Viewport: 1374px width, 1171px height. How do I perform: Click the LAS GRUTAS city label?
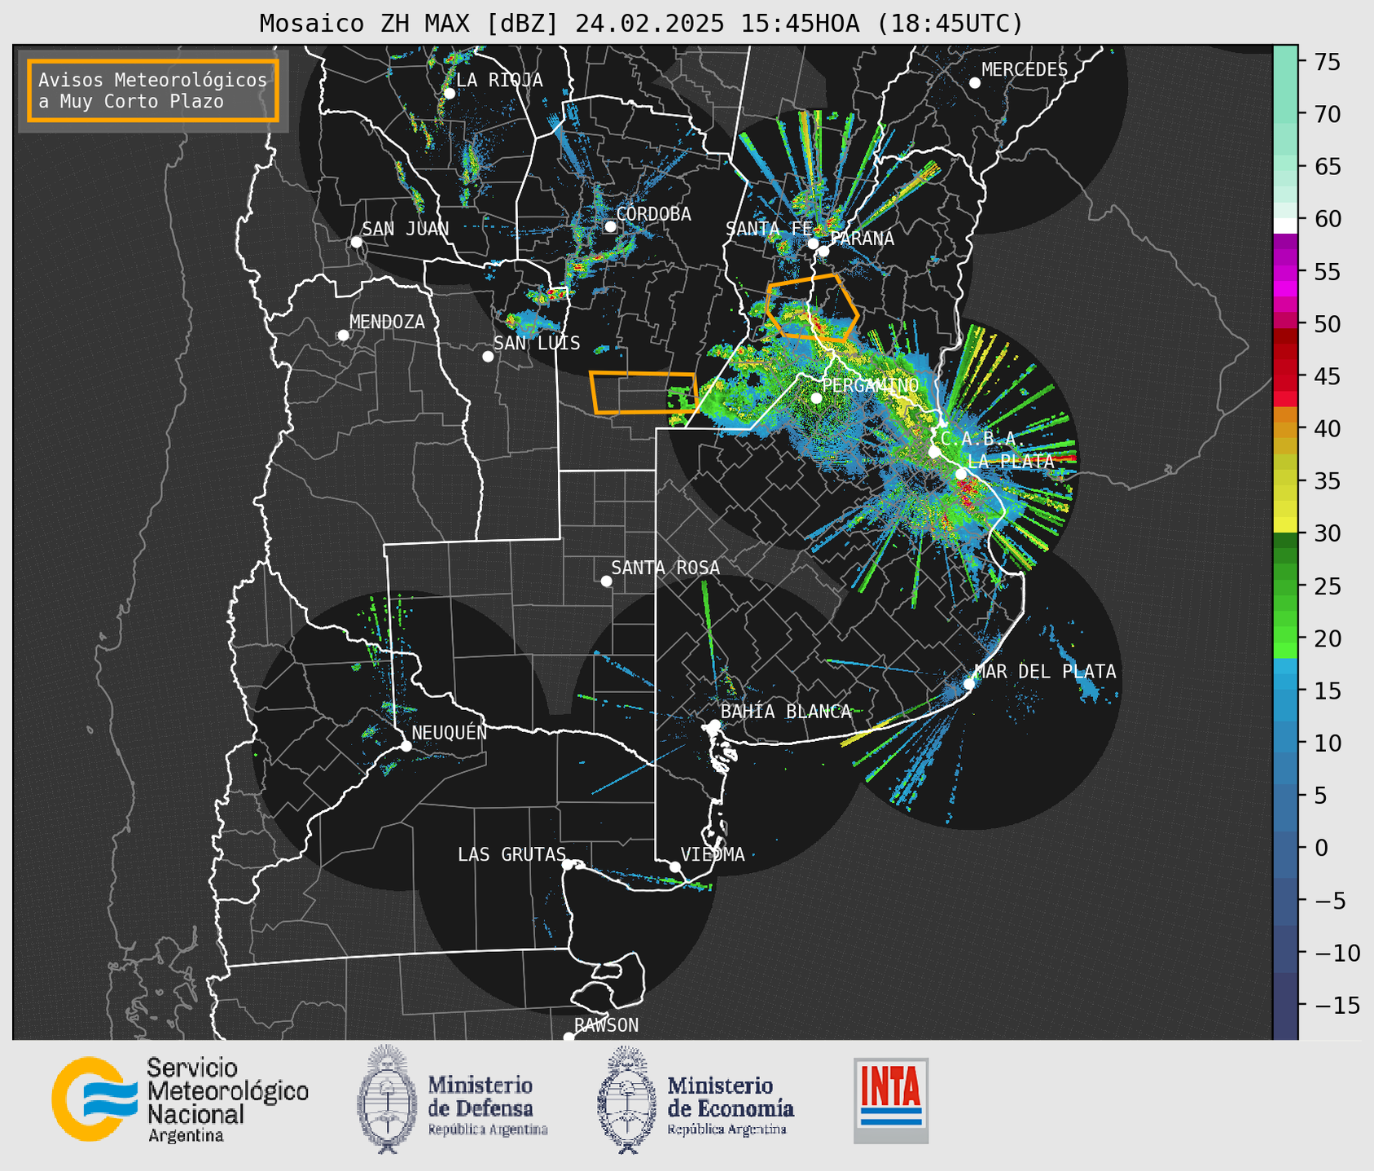coord(511,854)
